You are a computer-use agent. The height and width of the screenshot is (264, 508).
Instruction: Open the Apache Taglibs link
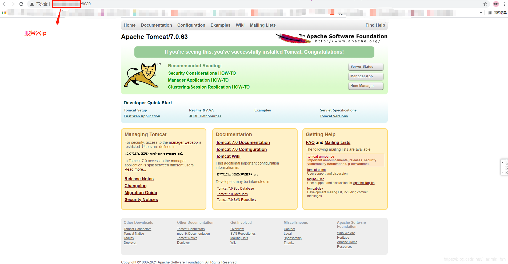[363, 183]
